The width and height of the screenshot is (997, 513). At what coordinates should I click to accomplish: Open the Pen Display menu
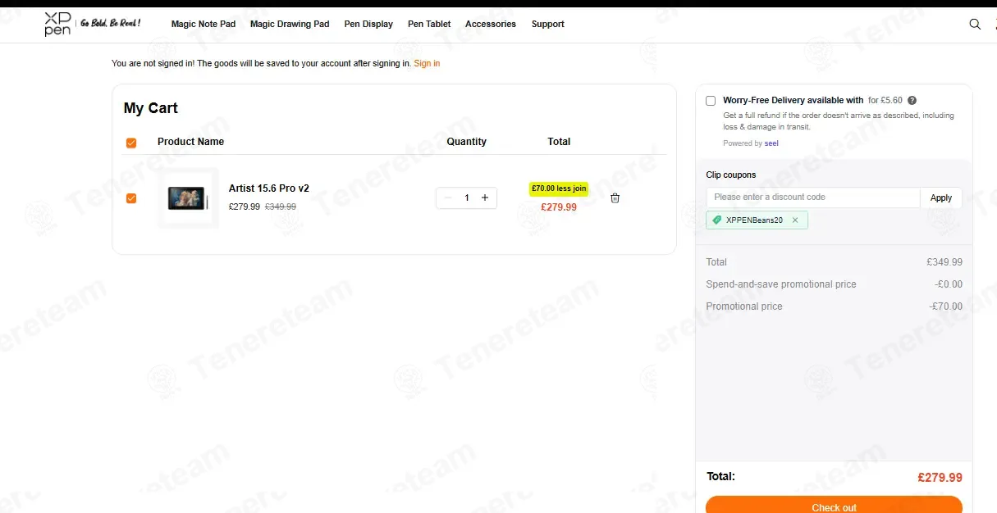[x=368, y=24]
